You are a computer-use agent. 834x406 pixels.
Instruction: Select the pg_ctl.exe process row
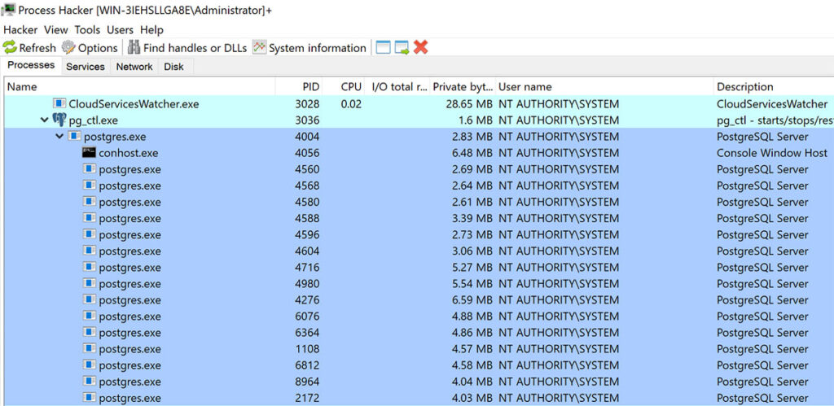coord(419,120)
